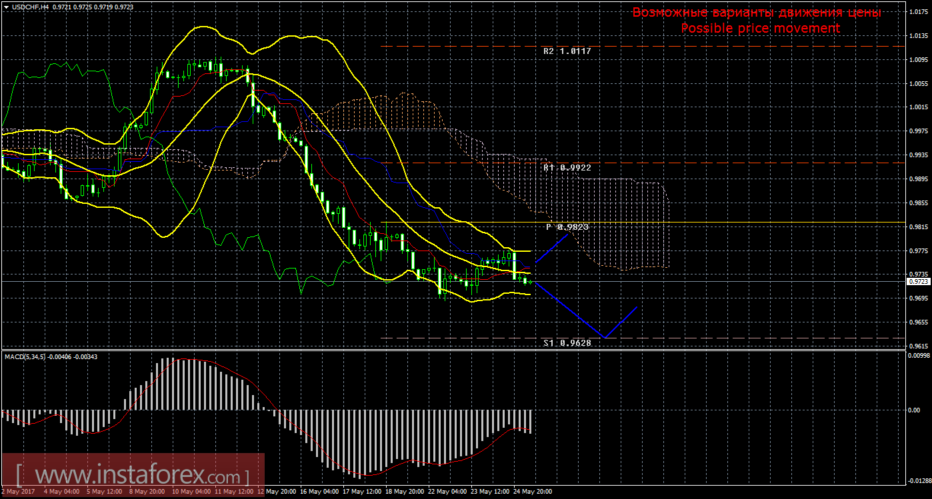The height and width of the screenshot is (499, 932).
Task: Select the R1 0.9922 resistance label
Action: tap(567, 168)
